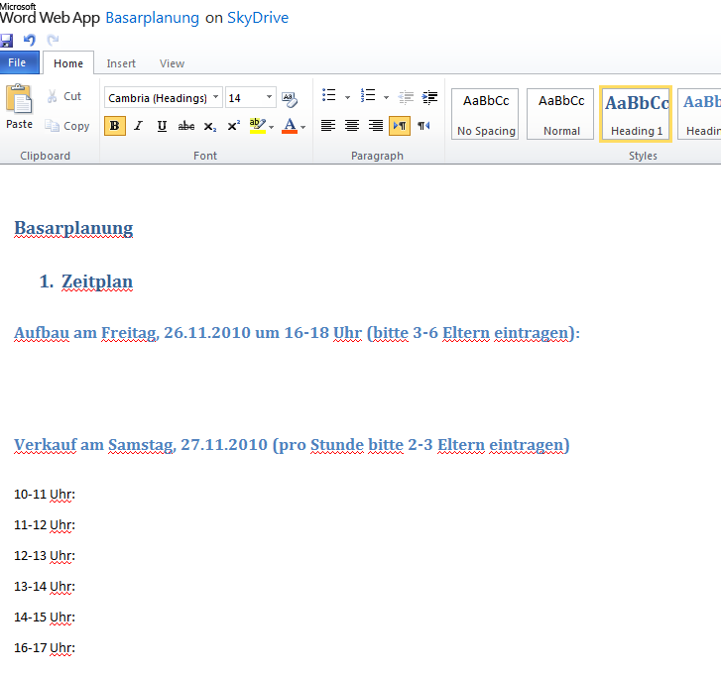Align text right

[376, 126]
